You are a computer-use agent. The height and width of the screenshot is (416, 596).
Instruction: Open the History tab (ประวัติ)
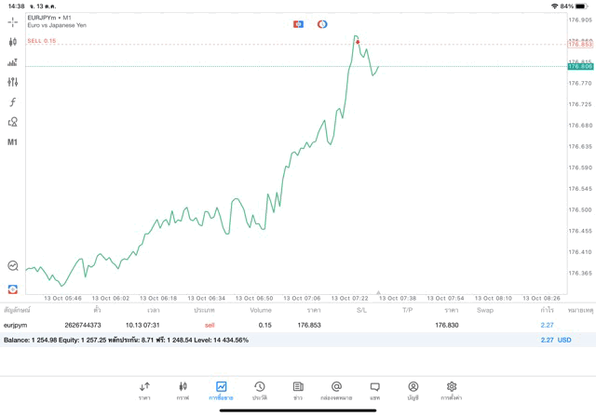260,391
